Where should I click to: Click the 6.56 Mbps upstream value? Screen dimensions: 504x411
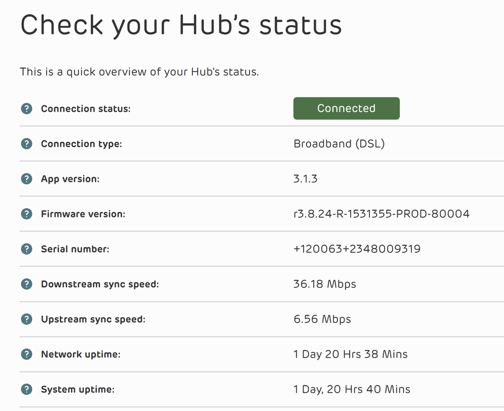click(322, 319)
